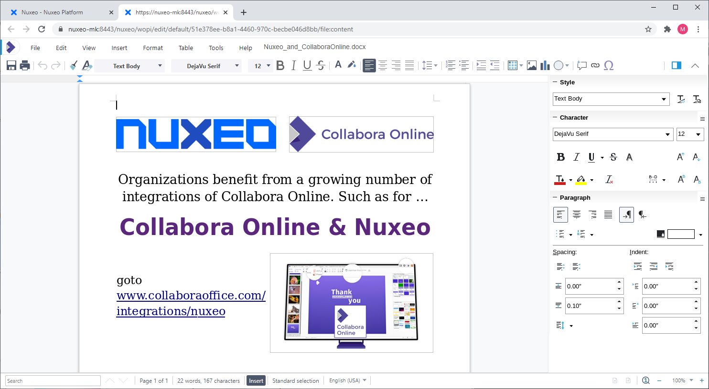Open the Help menu
709x389 pixels.
246,48
